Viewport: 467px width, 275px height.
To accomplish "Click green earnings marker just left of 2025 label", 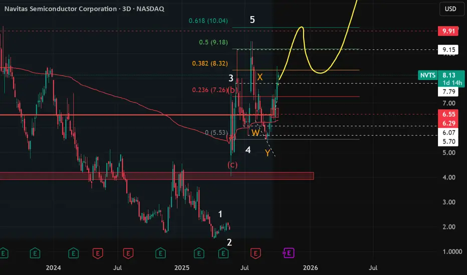I will [x=160, y=253].
